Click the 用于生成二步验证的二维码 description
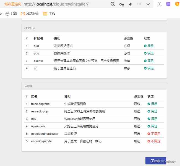 pos(83,141)
